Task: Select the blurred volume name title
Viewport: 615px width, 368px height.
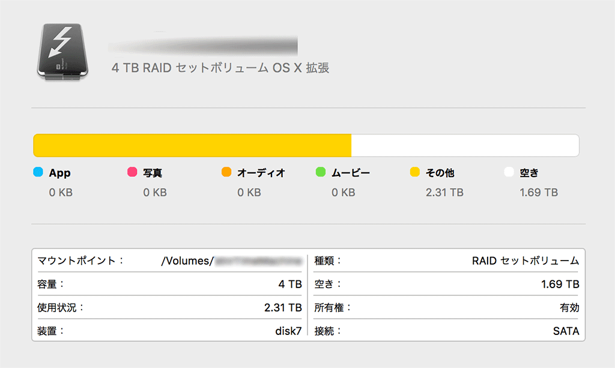Action: [203, 44]
